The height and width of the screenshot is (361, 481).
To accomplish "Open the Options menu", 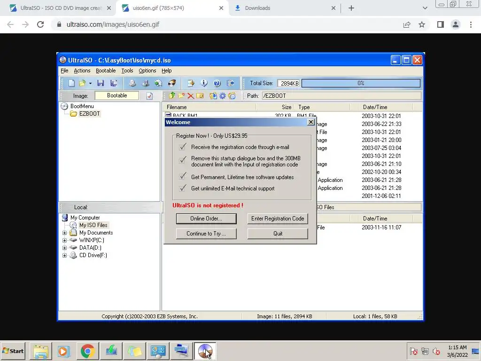I will pos(147,71).
